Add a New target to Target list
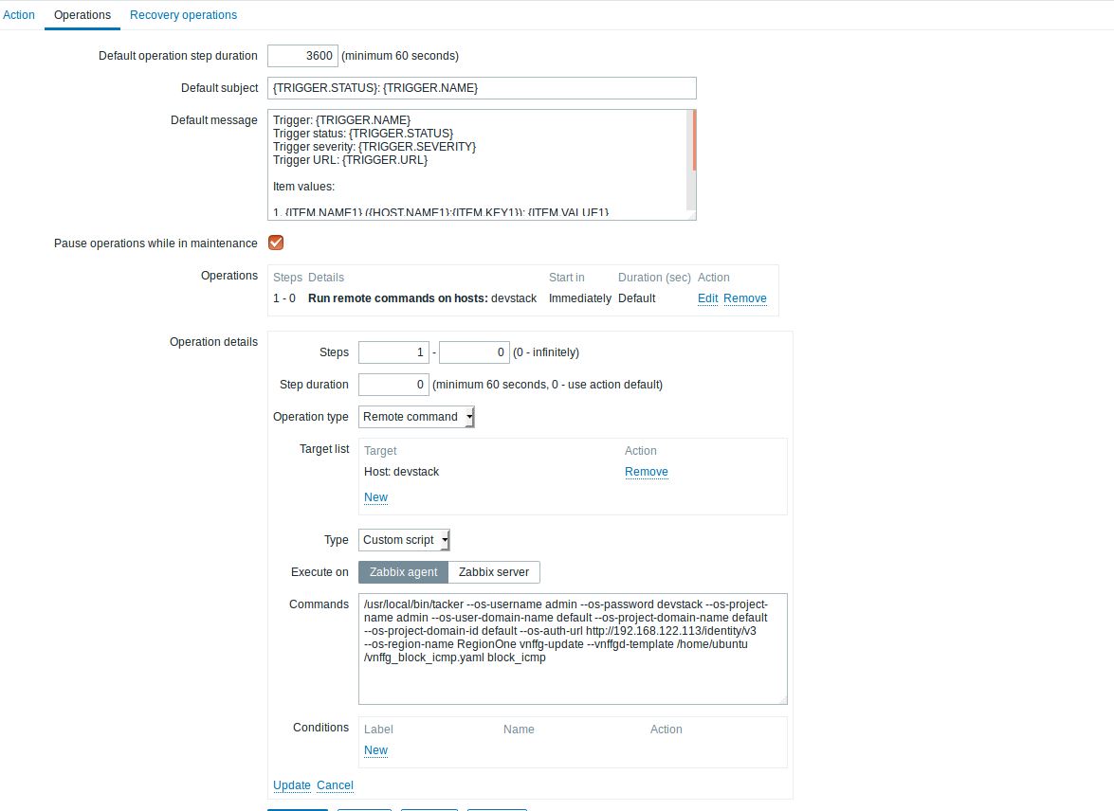 pos(375,497)
